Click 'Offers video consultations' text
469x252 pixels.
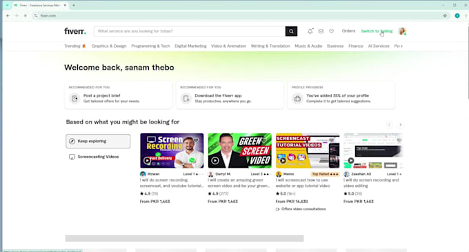tap(303, 209)
